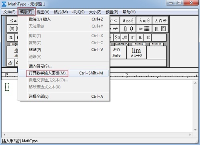Insert the lim δx→0 expression
The width and height of the screenshot is (200, 145).
(136, 52)
